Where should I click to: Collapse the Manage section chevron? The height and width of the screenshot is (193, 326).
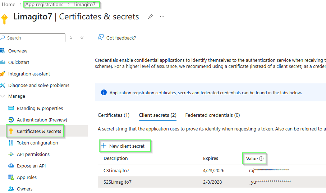(x=3, y=96)
